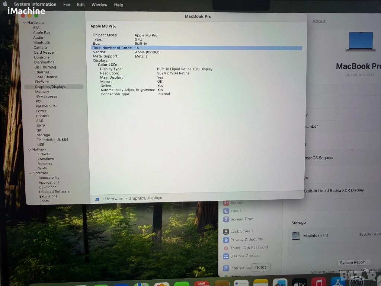Image resolution: width=381 pixels, height=286 pixels.
Task: Click Hardware in the bottom path bar
Action: pyautogui.click(x=114, y=199)
